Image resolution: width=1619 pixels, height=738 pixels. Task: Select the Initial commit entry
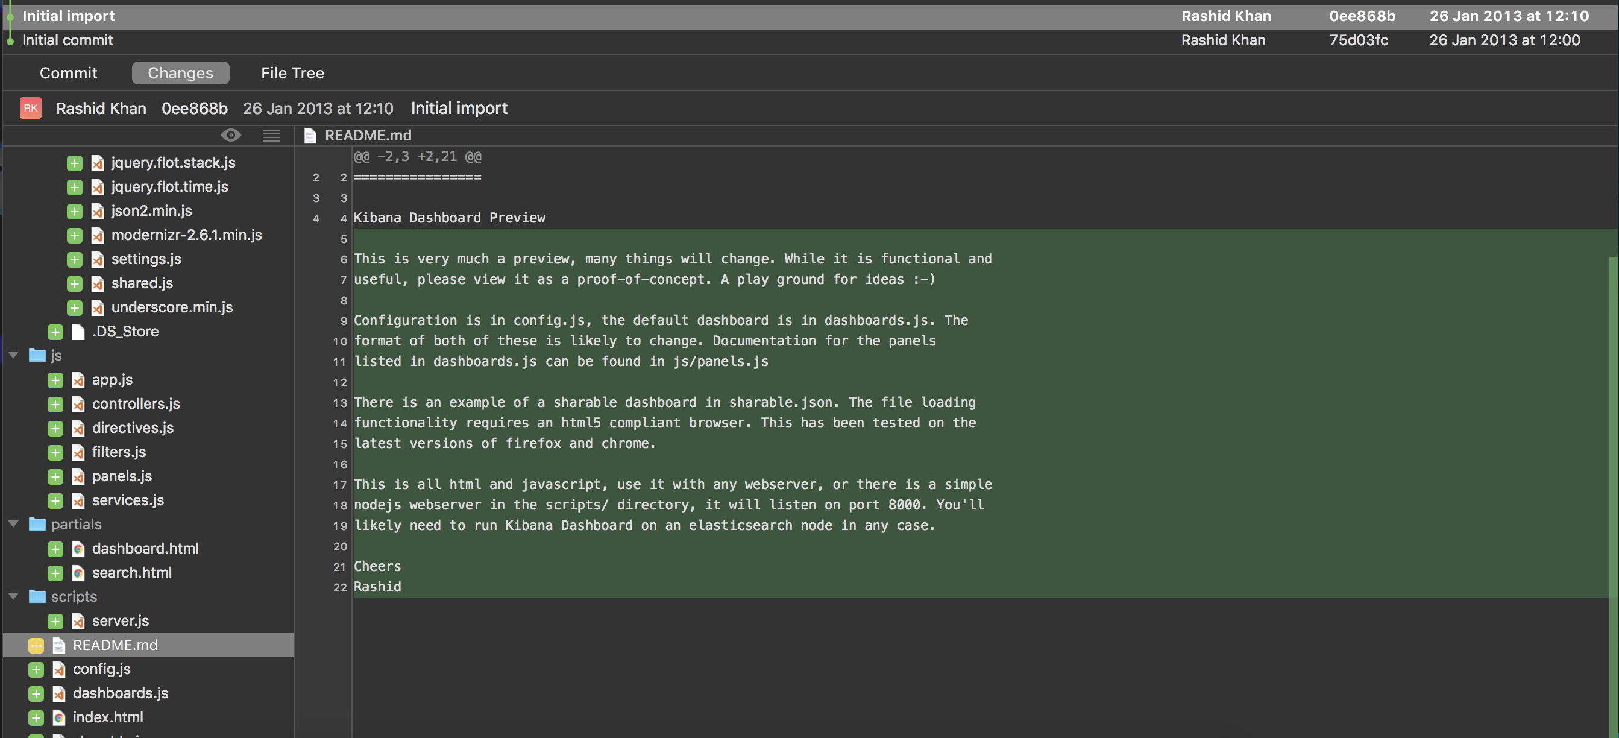click(x=67, y=40)
